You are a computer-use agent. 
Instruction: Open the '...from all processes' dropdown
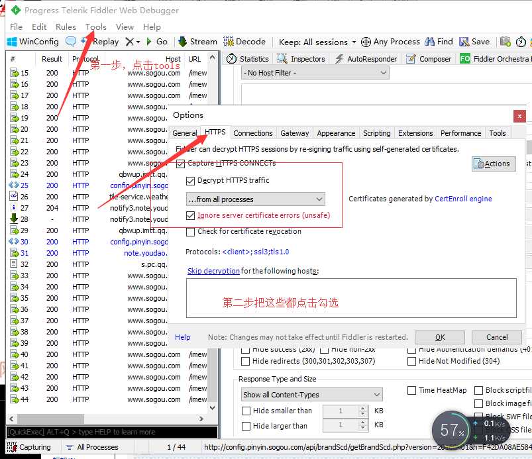(x=256, y=199)
